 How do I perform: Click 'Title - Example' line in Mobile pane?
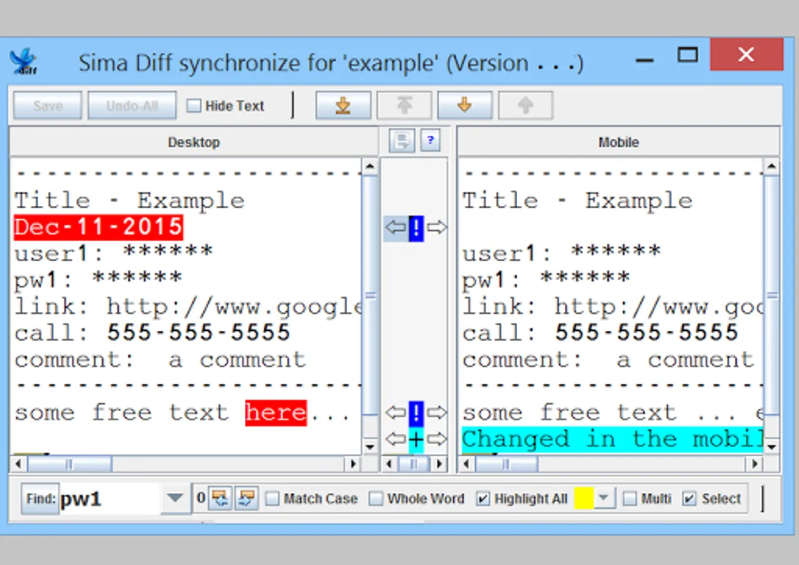577,201
